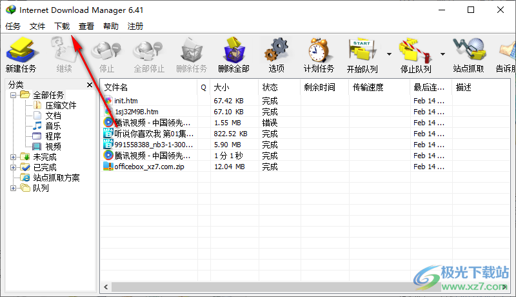The height and width of the screenshot is (297, 516).
Task: Click the 继续 resume icon
Action: pyautogui.click(x=64, y=50)
